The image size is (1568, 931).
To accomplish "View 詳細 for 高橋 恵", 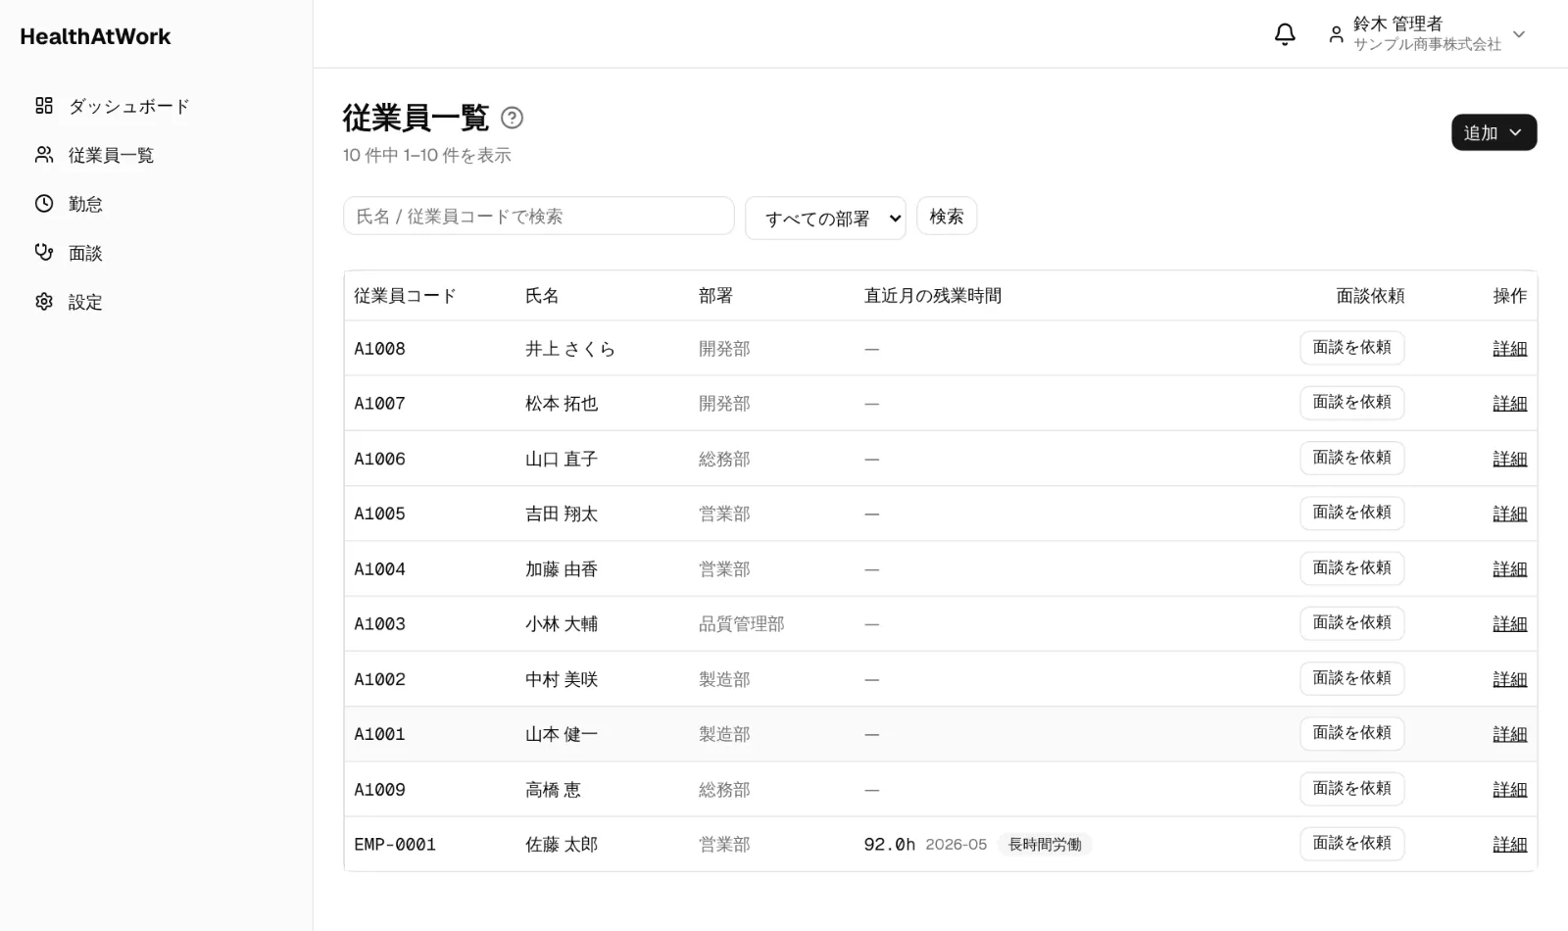I will coord(1509,790).
